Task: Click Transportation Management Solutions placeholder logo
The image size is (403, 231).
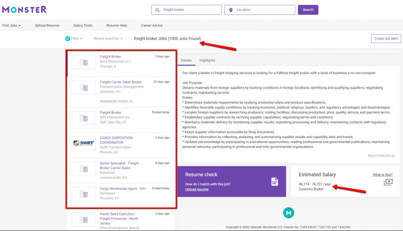Action: click(x=83, y=87)
